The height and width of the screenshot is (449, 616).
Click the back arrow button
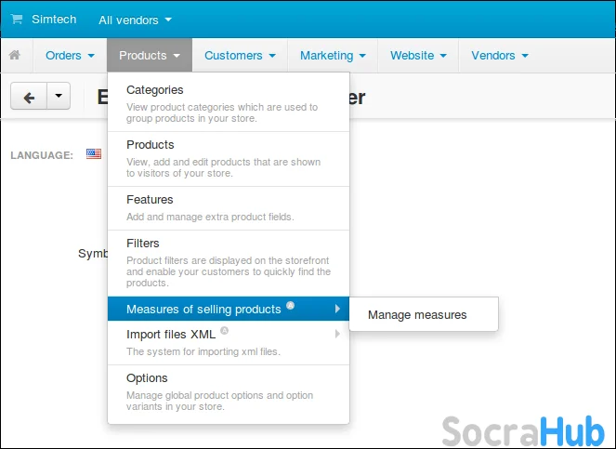(x=29, y=97)
